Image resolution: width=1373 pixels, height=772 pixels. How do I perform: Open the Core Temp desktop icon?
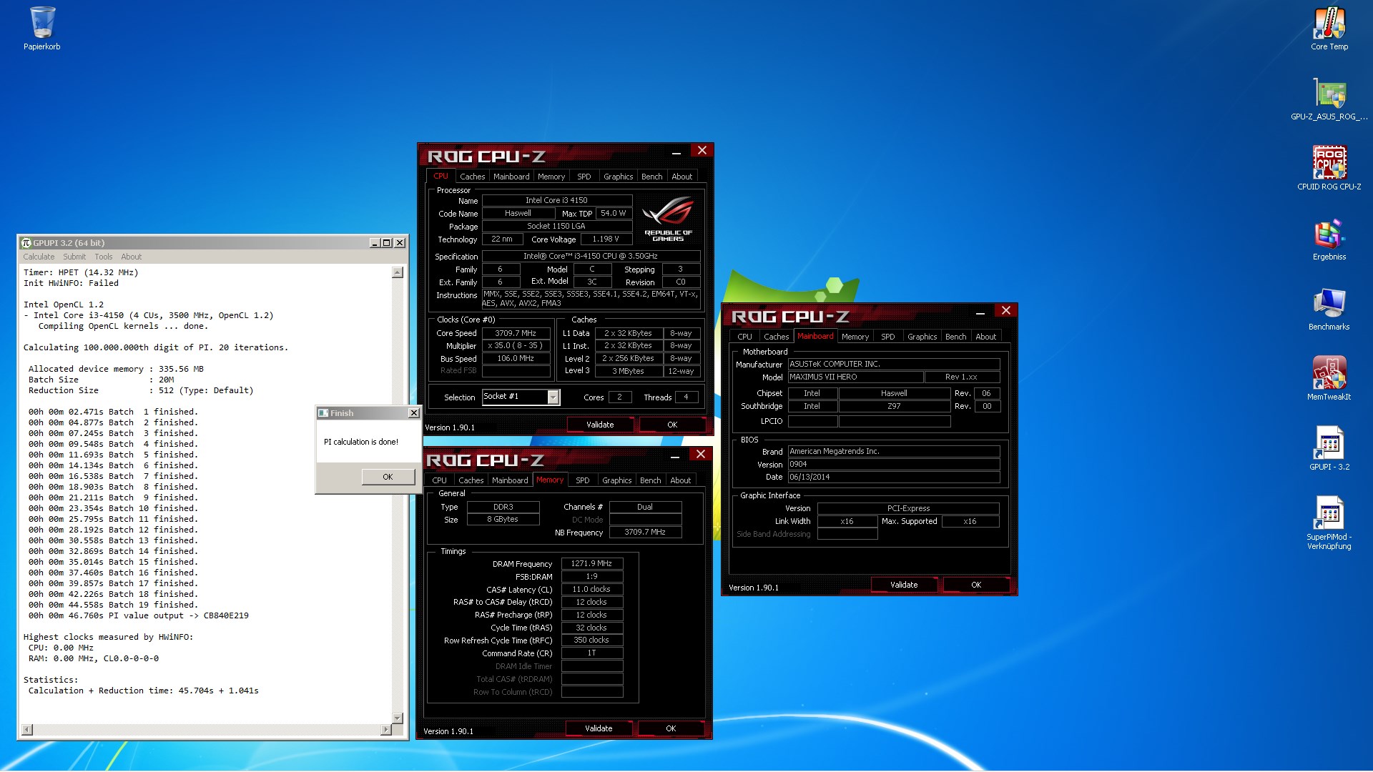1329,29
